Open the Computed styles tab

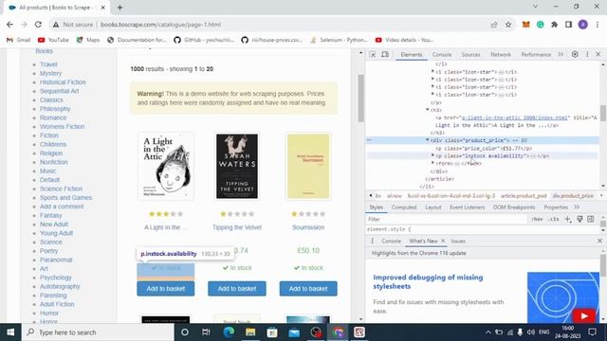coord(404,207)
